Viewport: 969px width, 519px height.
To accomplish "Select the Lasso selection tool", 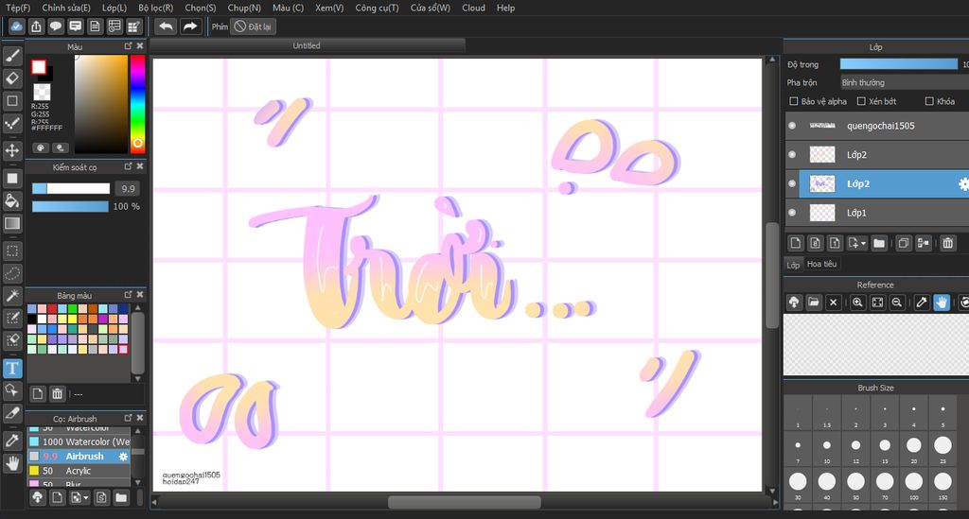I will tap(12, 273).
